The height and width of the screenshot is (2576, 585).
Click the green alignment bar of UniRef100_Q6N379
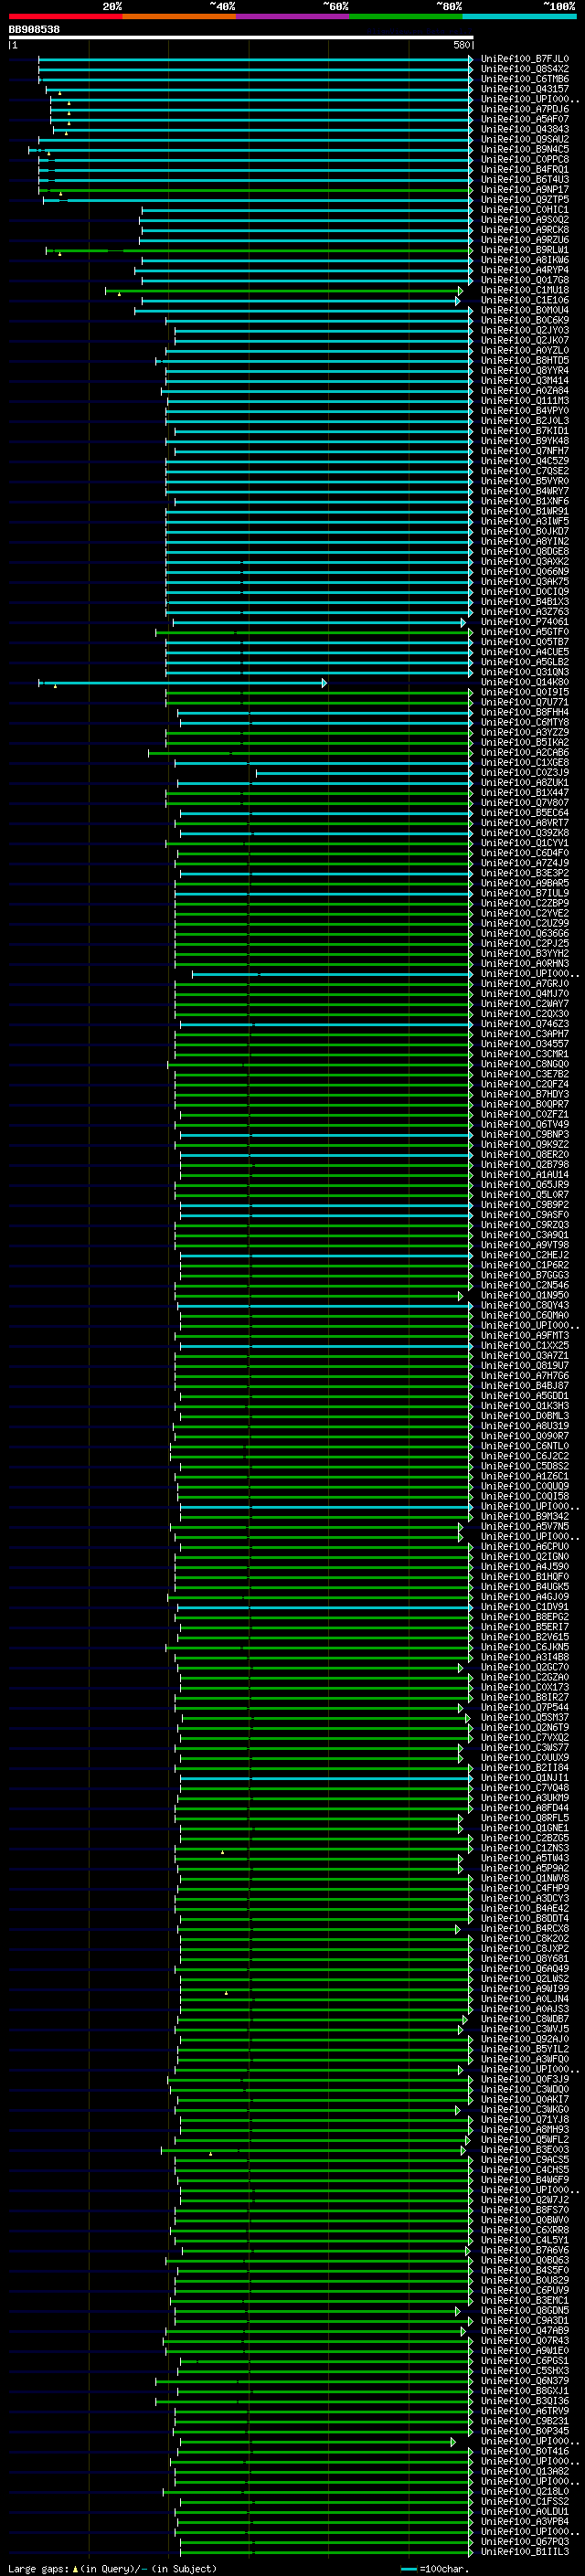pyautogui.click(x=314, y=2382)
